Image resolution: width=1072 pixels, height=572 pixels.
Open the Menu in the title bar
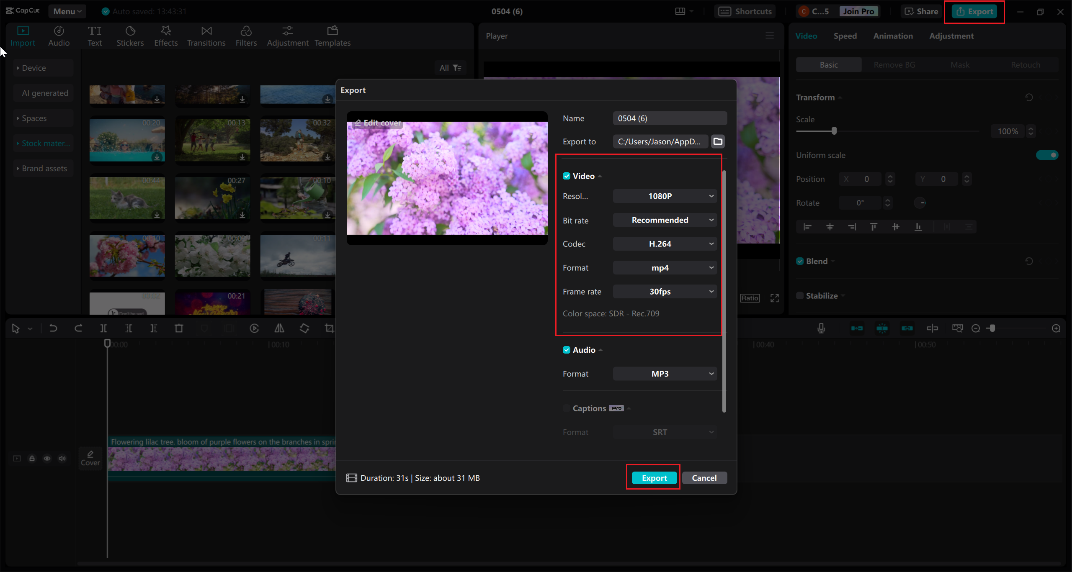[67, 11]
